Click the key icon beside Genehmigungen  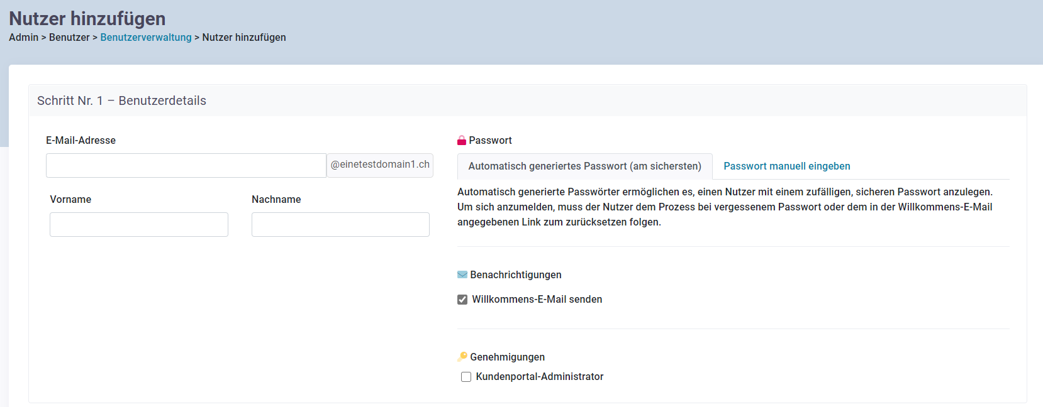[x=462, y=357]
